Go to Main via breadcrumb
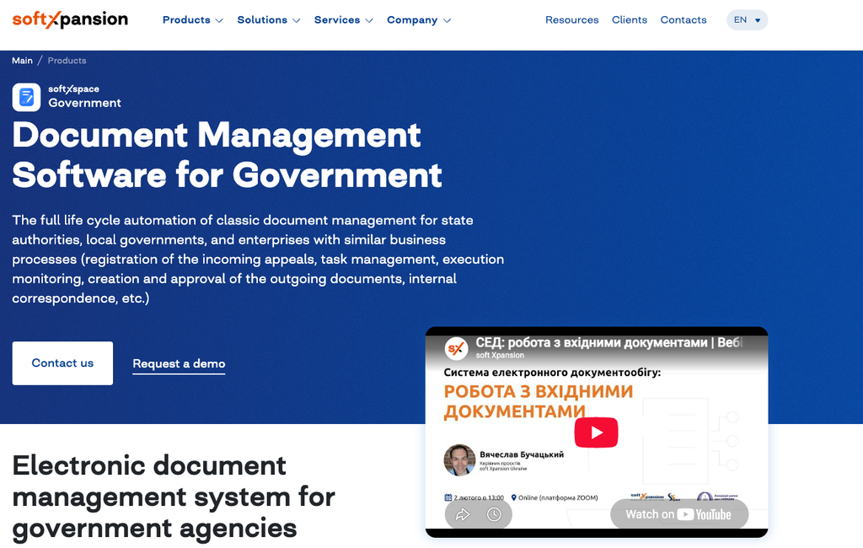This screenshot has width=863, height=548. click(23, 61)
